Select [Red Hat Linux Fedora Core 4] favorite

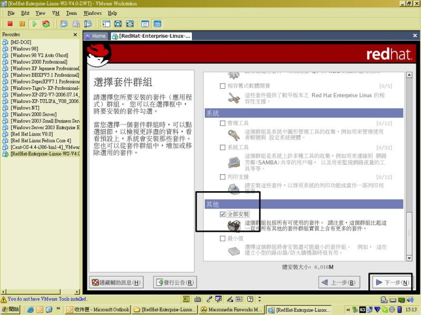41,140
